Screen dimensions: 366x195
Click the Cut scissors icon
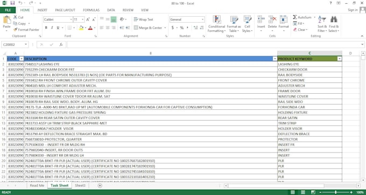[x=15, y=17]
